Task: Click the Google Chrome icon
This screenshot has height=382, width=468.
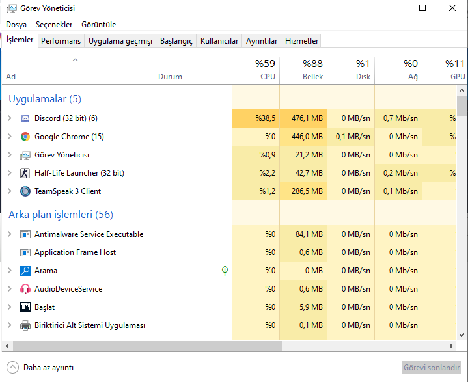Action: click(x=25, y=137)
